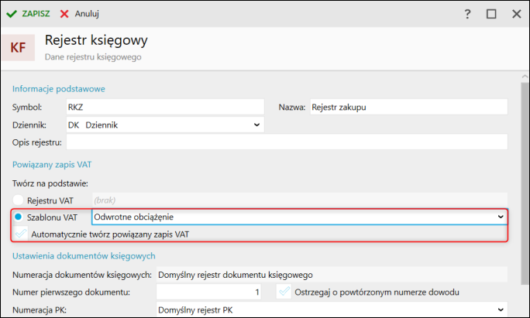The width and height of the screenshot is (530, 318).
Task: Toggle Automatycznie twórz powiązany zapis VAT
Action: pyautogui.click(x=21, y=233)
